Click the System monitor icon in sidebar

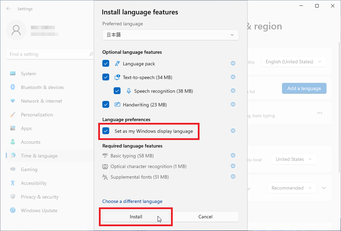click(x=13, y=74)
